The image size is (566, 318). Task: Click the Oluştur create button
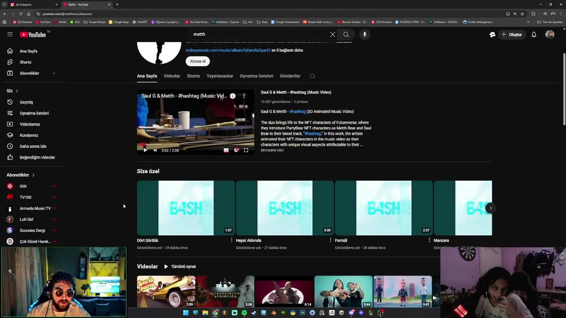(x=512, y=34)
